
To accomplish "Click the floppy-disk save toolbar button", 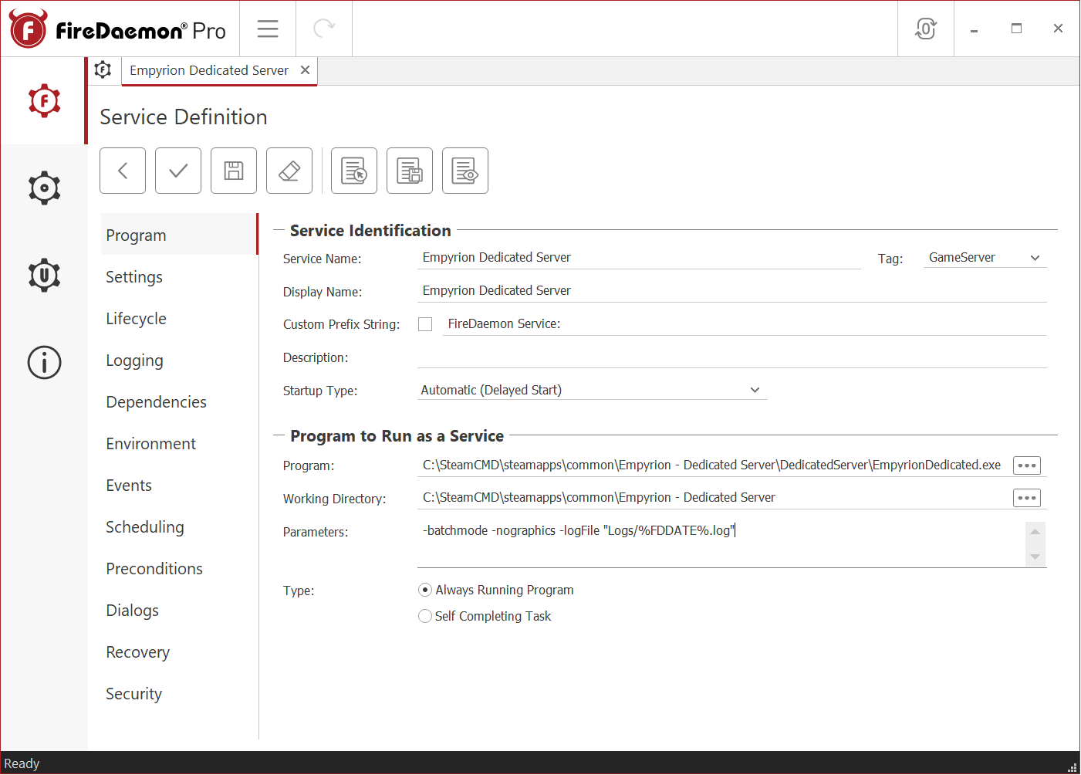I will [x=234, y=171].
